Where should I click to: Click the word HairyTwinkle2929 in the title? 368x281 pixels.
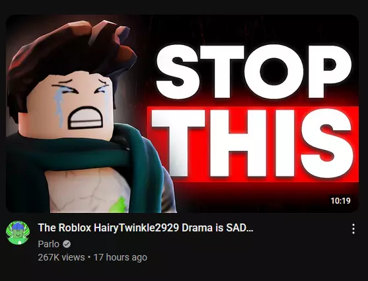136,227
